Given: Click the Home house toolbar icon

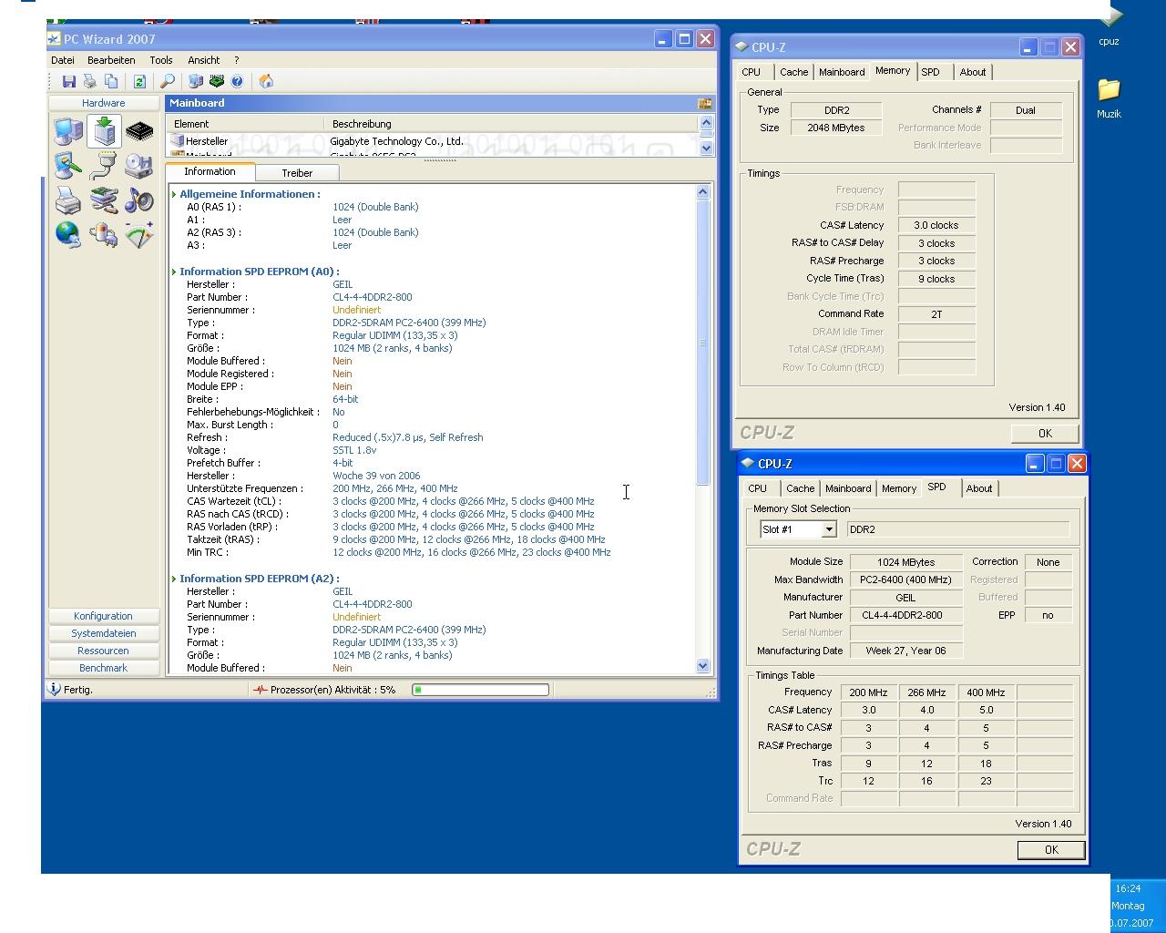Looking at the screenshot, I should [x=266, y=82].
